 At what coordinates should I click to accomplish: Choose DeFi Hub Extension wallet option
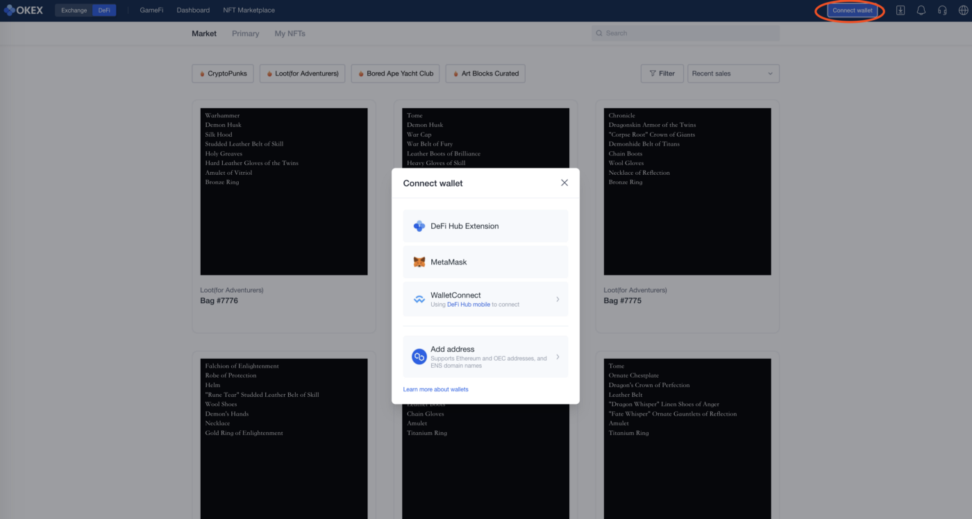(485, 226)
